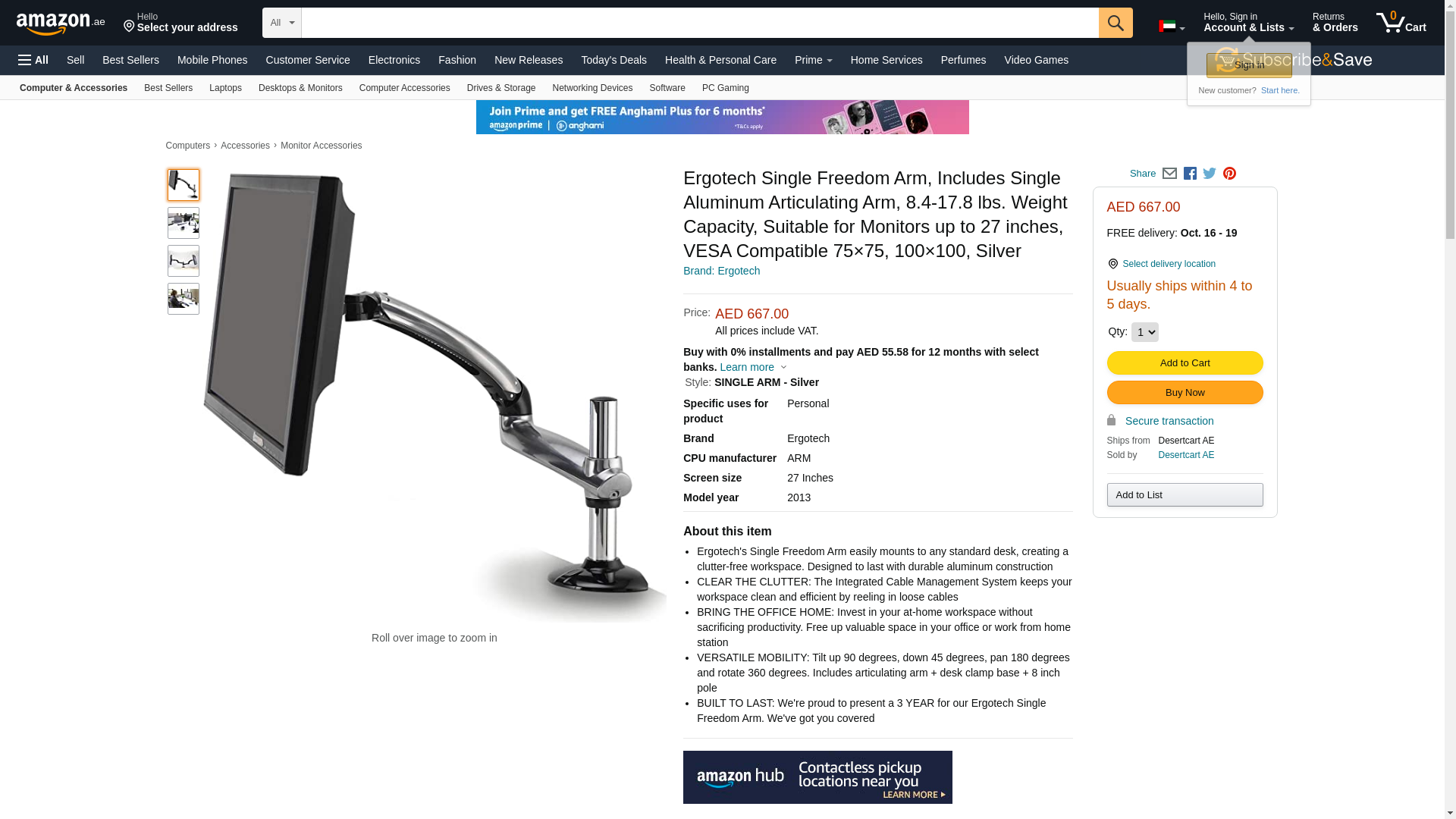Click the Buy Now button
The image size is (1456, 819).
click(1185, 393)
